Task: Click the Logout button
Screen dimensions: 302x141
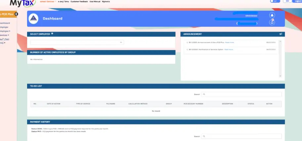Action: click(297, 1)
